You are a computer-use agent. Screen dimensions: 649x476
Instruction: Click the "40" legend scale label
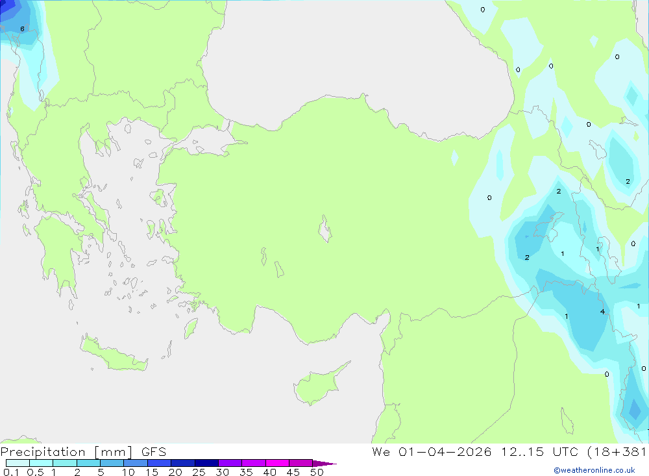click(269, 472)
